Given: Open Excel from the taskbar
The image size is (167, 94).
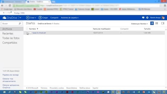Looking at the screenshot, I should tap(139, 92).
